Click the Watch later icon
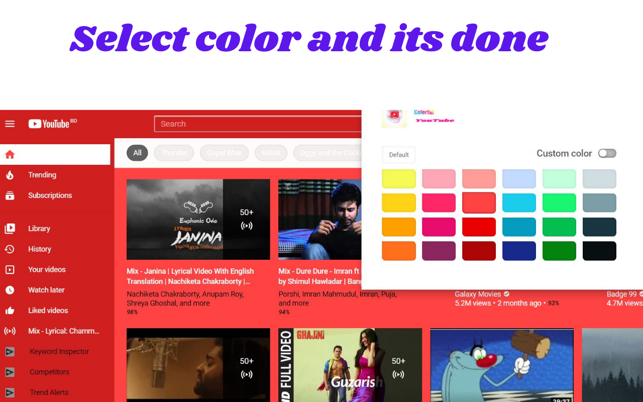 tap(10, 290)
